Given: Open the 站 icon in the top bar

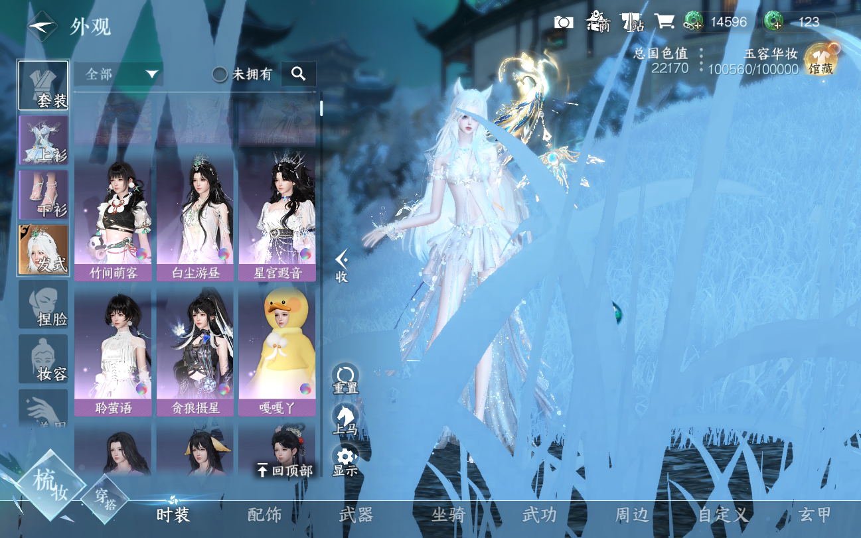Looking at the screenshot, I should [633, 22].
